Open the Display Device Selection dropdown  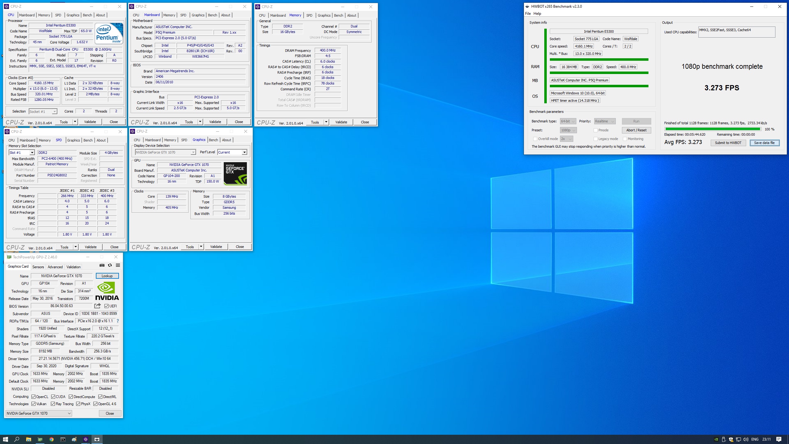coord(165,152)
